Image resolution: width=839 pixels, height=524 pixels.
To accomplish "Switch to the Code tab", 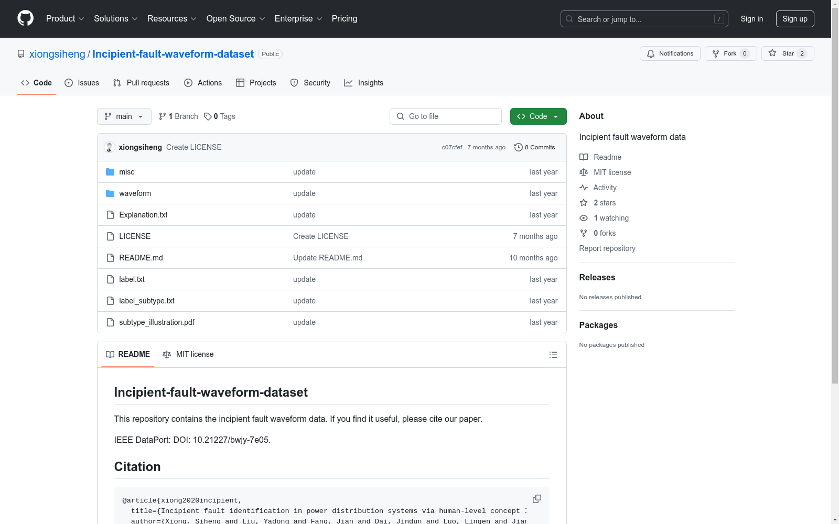I will pyautogui.click(x=37, y=83).
